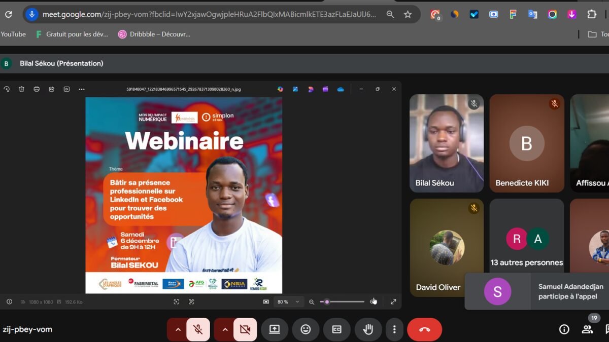Toggle the disabled camera button
This screenshot has width=609, height=342.
pos(245,329)
